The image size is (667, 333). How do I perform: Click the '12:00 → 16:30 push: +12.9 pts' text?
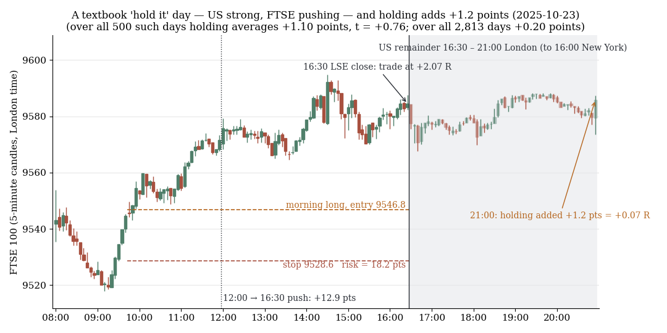coord(290,298)
